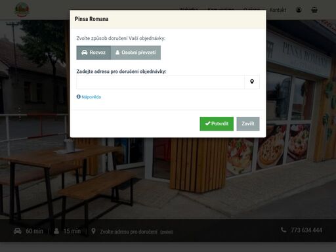Viewport: 336px width, 252px height.
Task: Click the location pin in bottom bar
Action: pos(93,231)
